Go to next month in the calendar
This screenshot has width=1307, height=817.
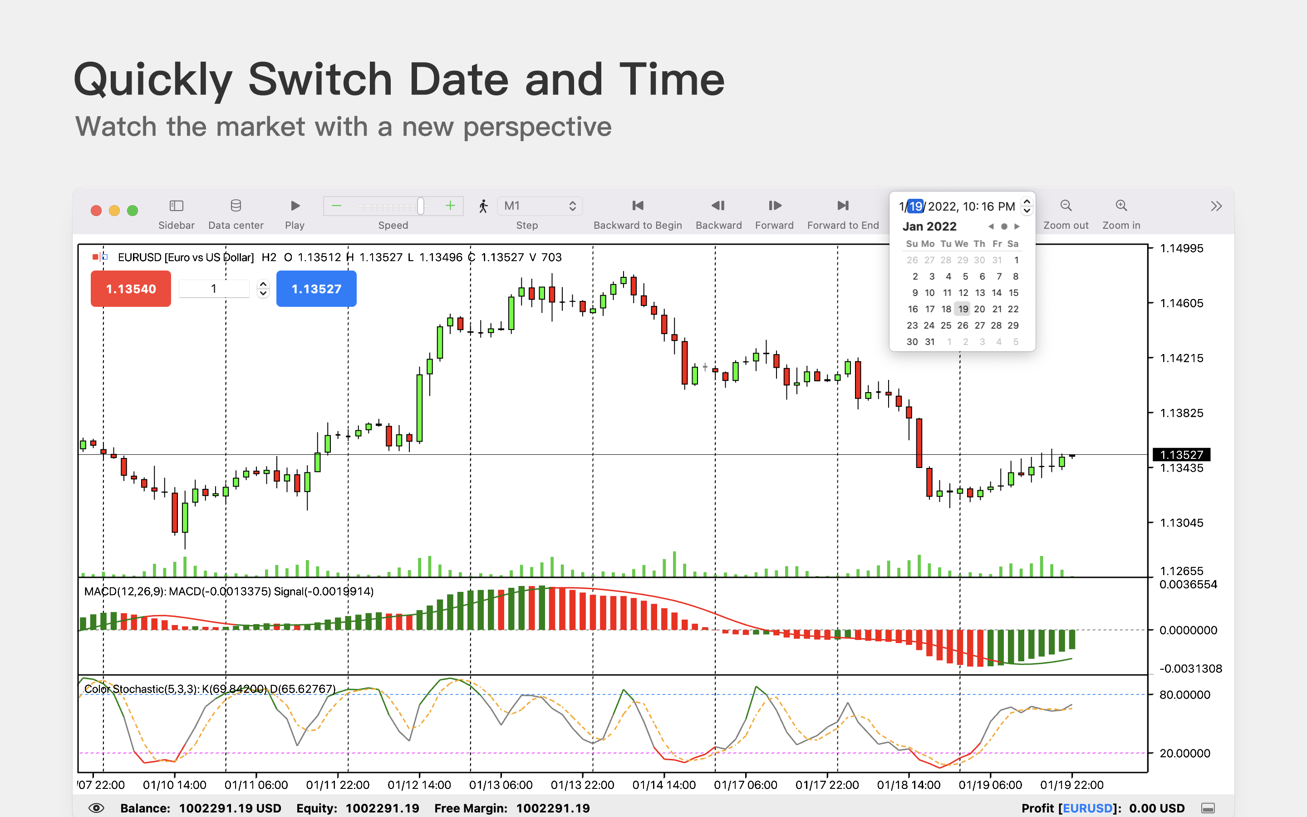click(x=1017, y=226)
